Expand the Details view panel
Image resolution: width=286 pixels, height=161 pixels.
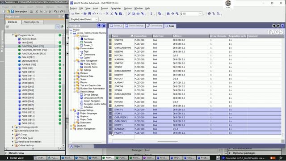(6, 153)
